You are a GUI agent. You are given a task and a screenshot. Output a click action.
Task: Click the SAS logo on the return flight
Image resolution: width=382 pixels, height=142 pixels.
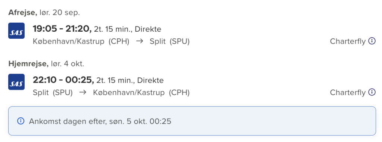tap(16, 82)
